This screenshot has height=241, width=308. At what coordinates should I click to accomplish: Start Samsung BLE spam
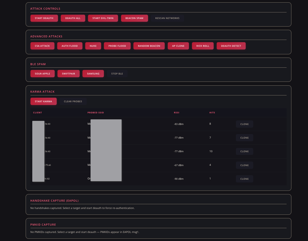93,73
